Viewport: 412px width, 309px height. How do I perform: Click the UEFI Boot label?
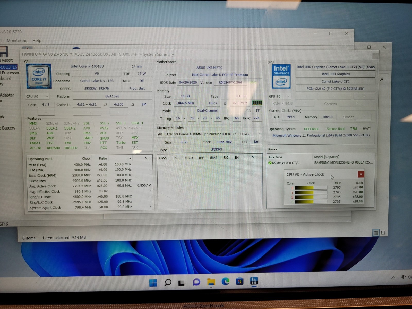tap(311, 129)
